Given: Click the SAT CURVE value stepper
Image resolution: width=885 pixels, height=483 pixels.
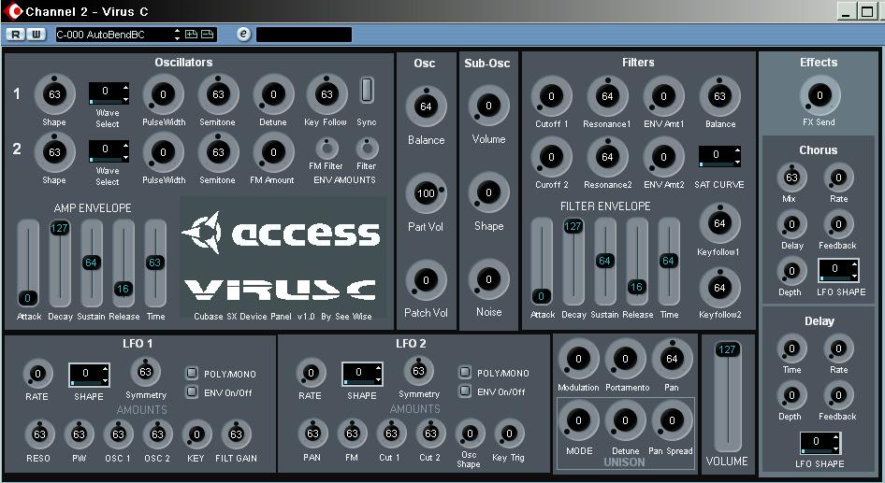Looking at the screenshot, I should pyautogui.click(x=719, y=156).
